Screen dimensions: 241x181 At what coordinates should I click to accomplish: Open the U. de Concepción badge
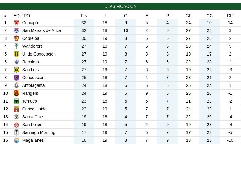[17, 54]
